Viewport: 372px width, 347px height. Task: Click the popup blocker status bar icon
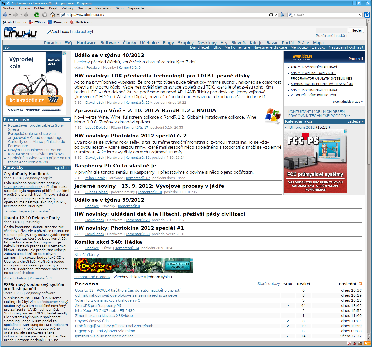point(349,344)
